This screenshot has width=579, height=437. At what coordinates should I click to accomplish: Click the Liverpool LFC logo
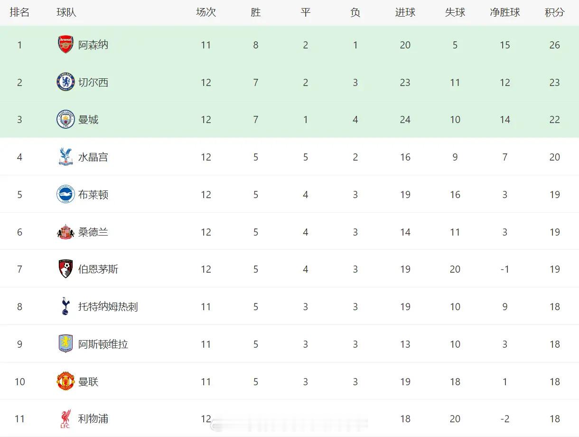(65, 418)
